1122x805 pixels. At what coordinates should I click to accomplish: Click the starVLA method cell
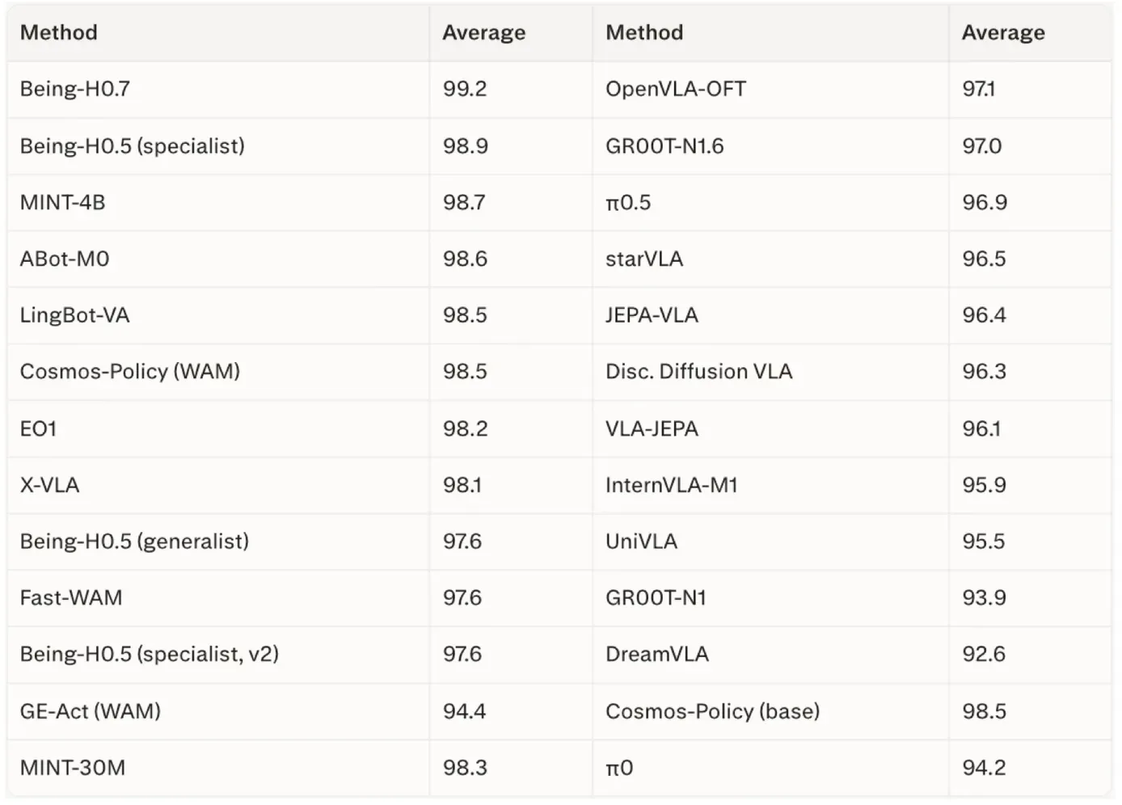pos(770,259)
